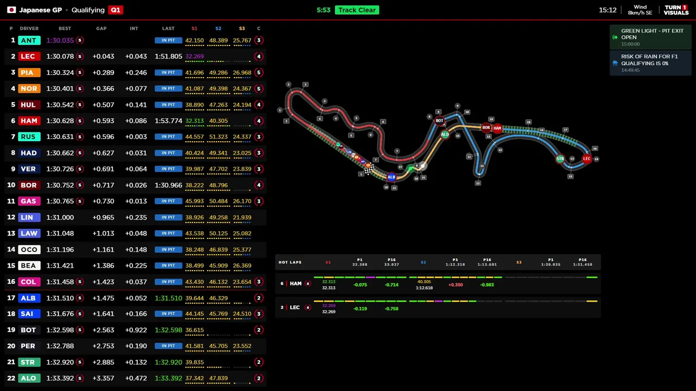
Task: Click the HOT LAPS panel title
Action: click(x=290, y=262)
